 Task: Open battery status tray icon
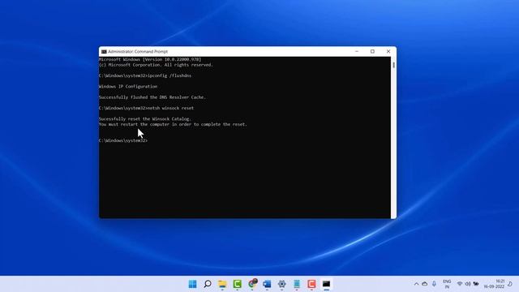click(x=476, y=284)
